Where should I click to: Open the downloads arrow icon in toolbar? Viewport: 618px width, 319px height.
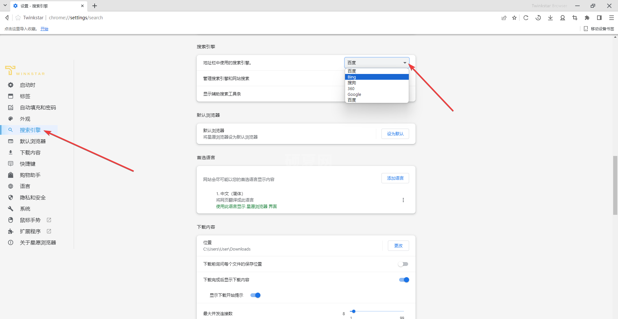point(550,18)
